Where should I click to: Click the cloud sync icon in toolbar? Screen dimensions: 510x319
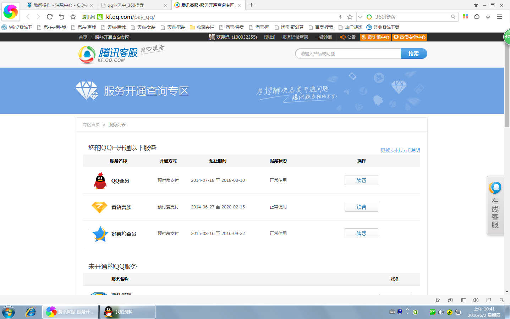477,16
